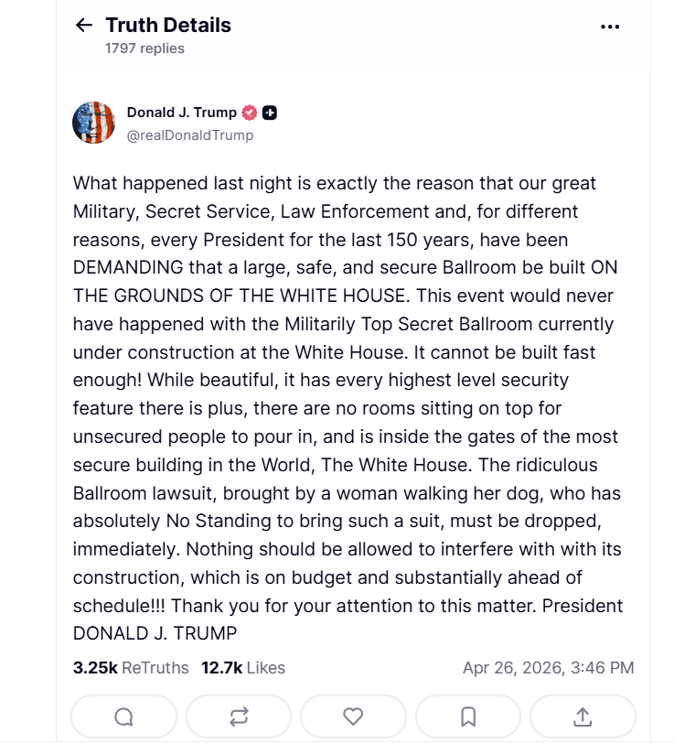
Task: Click the 1797 replies count
Action: tap(144, 48)
